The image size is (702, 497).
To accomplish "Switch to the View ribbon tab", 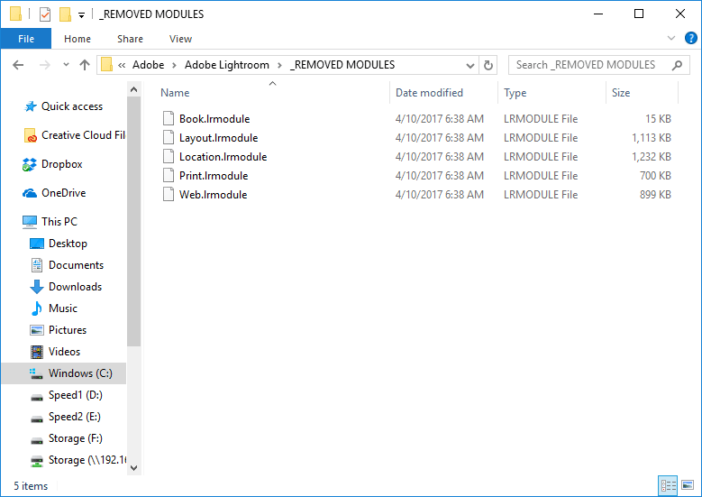I will pyautogui.click(x=180, y=39).
